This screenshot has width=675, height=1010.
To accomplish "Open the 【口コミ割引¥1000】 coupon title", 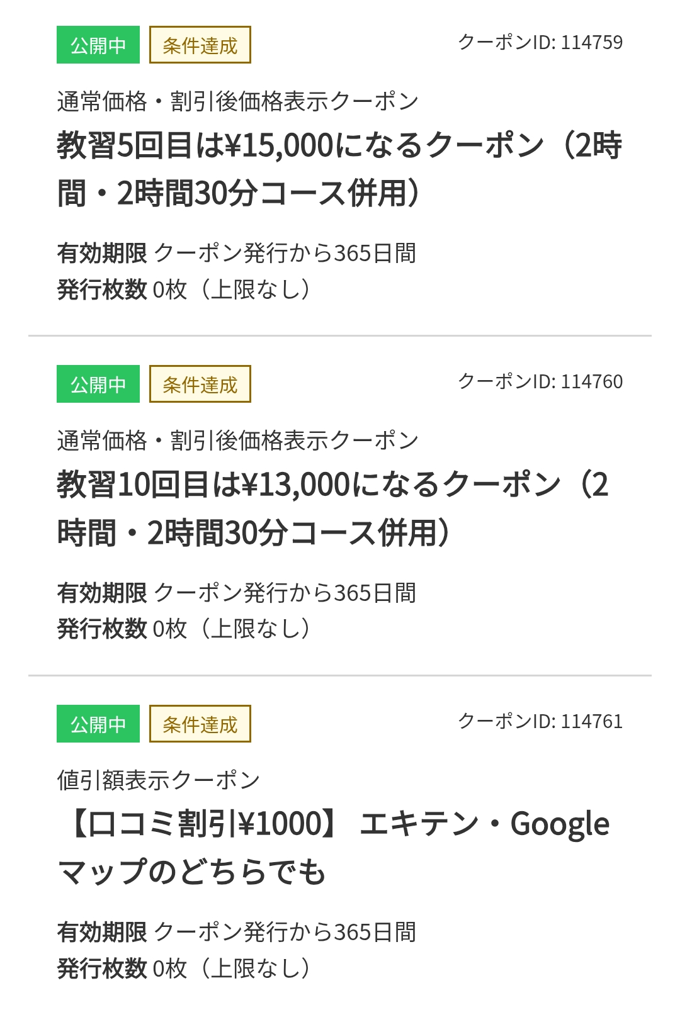I will tap(332, 848).
